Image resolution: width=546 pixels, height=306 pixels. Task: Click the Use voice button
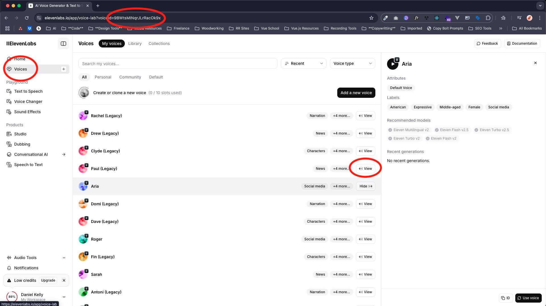528,298
